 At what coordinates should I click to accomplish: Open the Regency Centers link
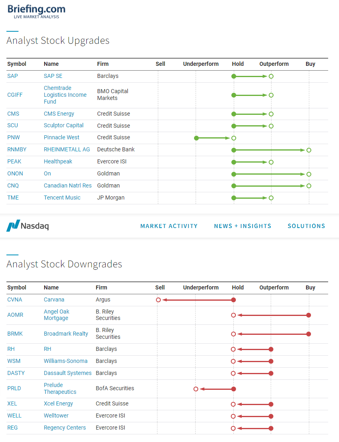[x=65, y=428]
